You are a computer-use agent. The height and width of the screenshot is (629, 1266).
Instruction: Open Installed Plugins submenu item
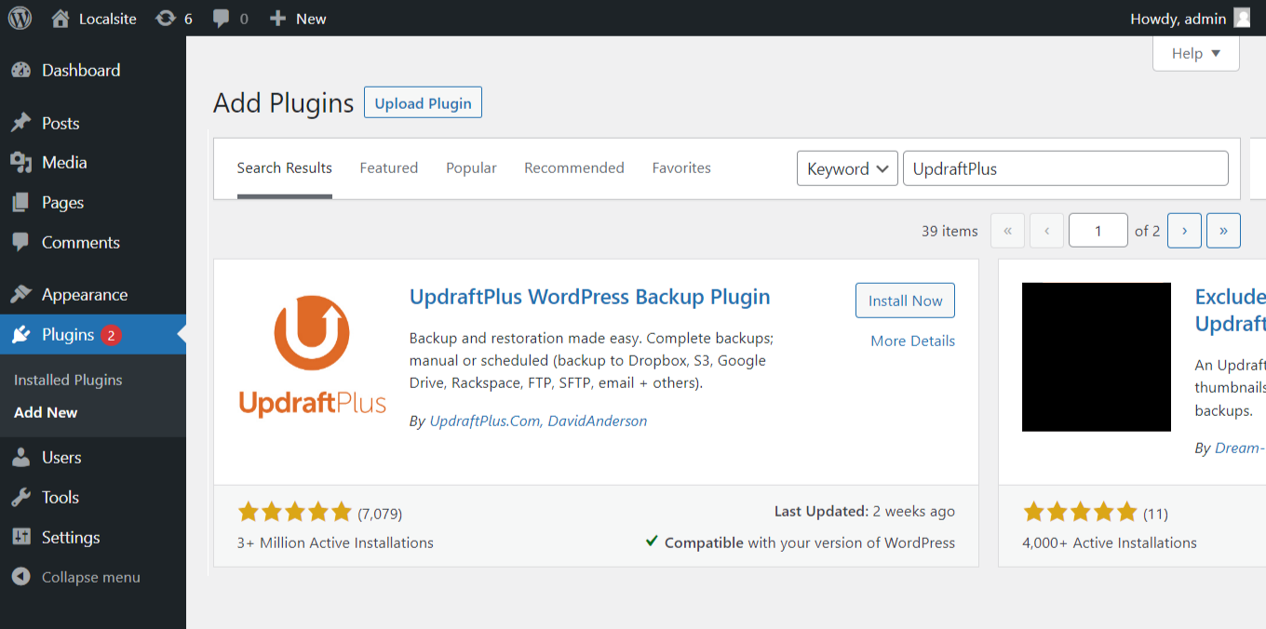pyautogui.click(x=68, y=380)
